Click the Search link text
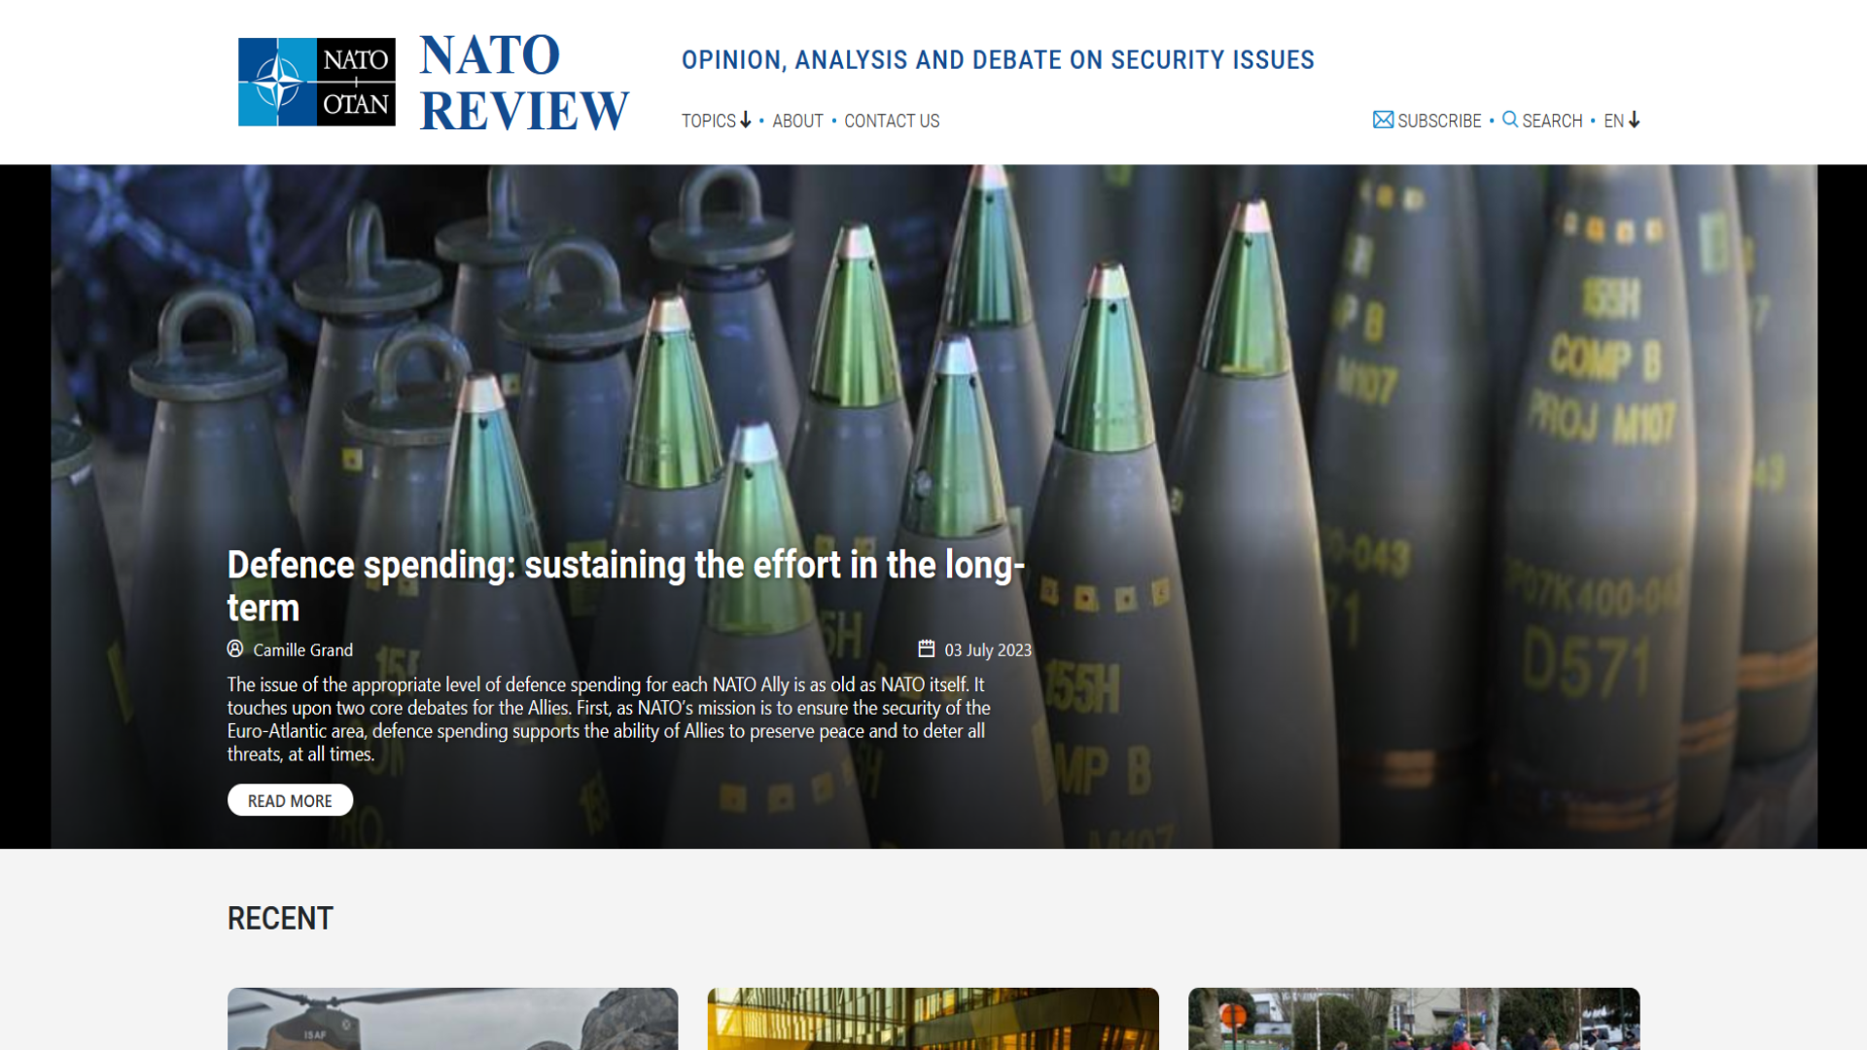The width and height of the screenshot is (1867, 1050). point(1552,121)
